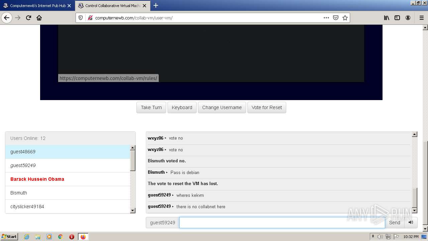Launch Google Chrome from taskbar
Viewport: 428px width, 241px height.
coord(61,237)
